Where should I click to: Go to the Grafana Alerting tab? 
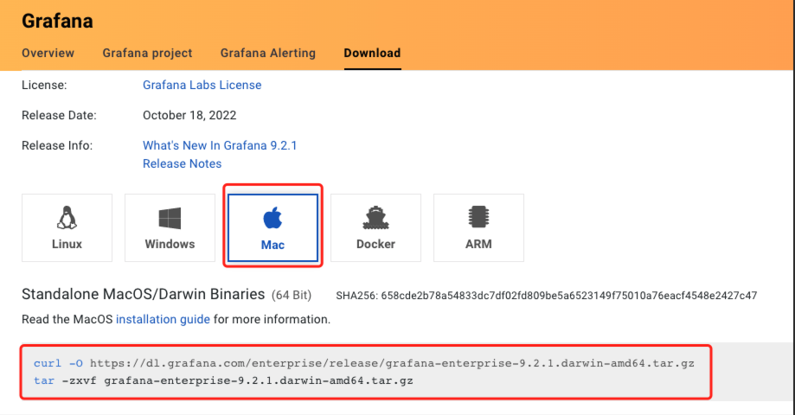pos(267,54)
